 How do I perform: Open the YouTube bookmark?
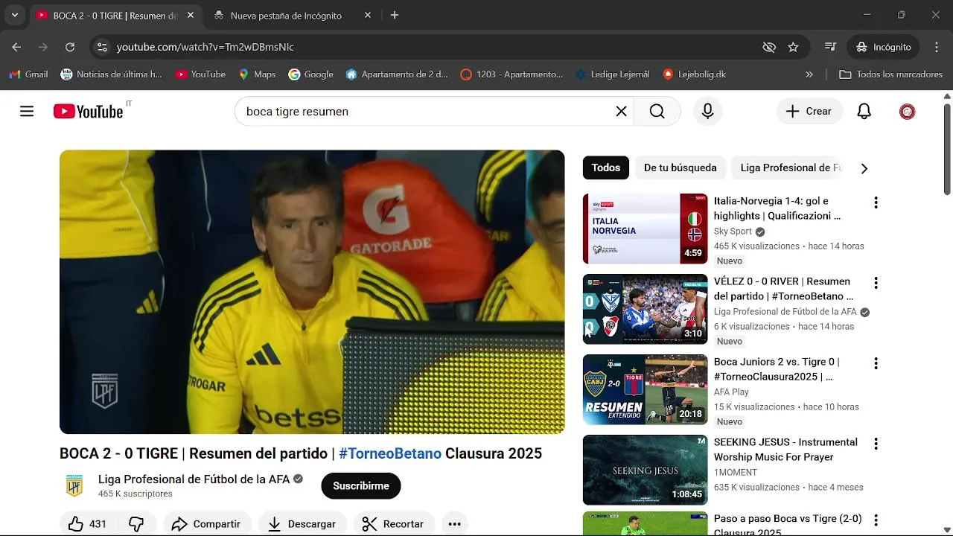click(x=200, y=74)
